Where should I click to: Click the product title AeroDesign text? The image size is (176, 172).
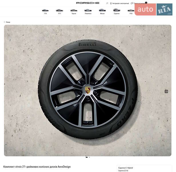coord(37,167)
